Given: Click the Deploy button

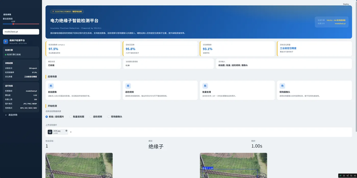Looking at the screenshot, I should (346, 4).
